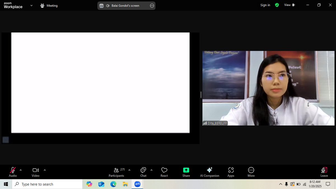Viewport: 336px width, 189px height.
Task: Maximize the Zoom meeting window
Action: pyautogui.click(x=319, y=5)
